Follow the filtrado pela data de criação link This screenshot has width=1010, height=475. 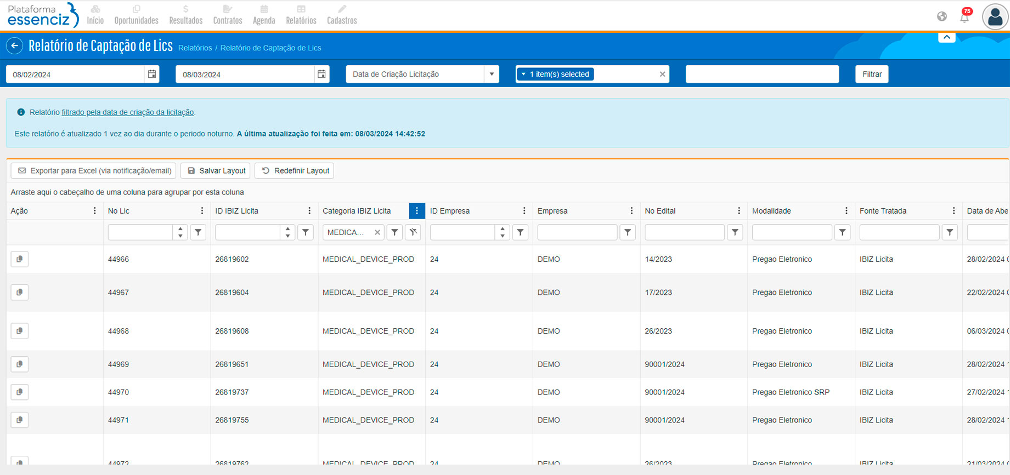128,112
